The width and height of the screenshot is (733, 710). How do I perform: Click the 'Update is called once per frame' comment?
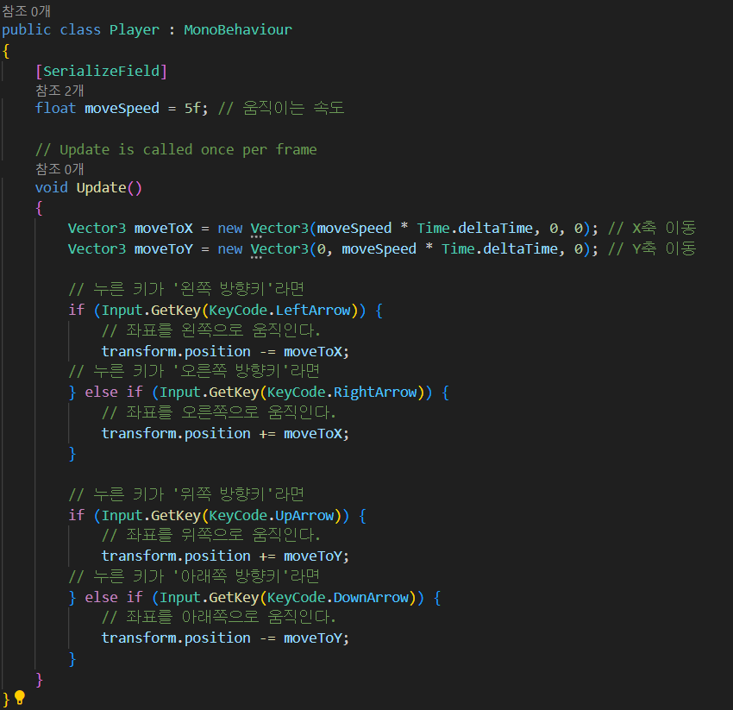point(176,149)
